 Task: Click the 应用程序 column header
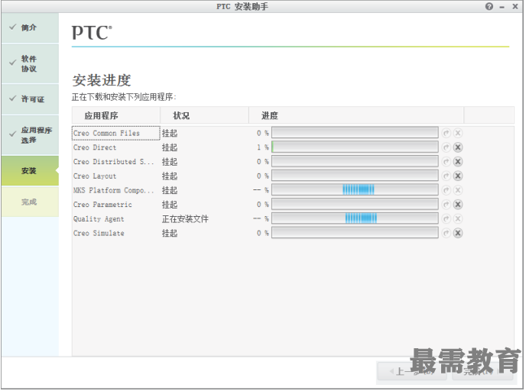click(x=116, y=115)
